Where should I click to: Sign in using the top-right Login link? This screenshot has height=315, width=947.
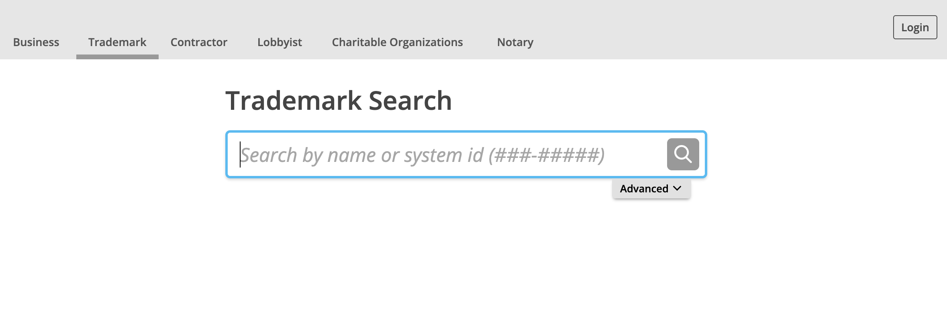coord(915,27)
